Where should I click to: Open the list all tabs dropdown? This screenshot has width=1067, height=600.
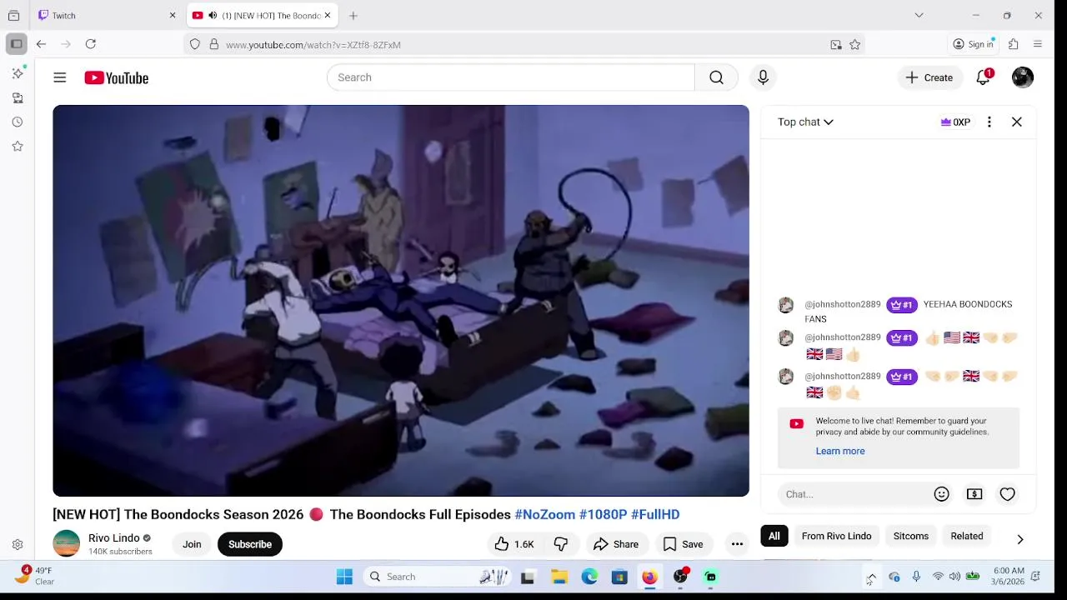click(x=919, y=15)
